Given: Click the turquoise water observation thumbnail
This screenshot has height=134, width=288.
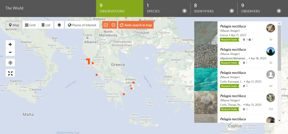Looking at the screenshot, I should coord(206,79).
